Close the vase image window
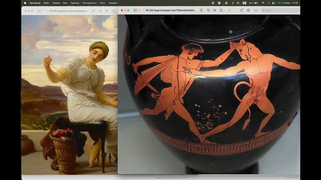Screen dimensions: 321x180 122,10
